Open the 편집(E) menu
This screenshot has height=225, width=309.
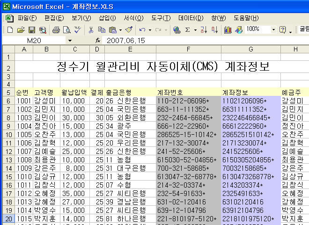click(54, 18)
